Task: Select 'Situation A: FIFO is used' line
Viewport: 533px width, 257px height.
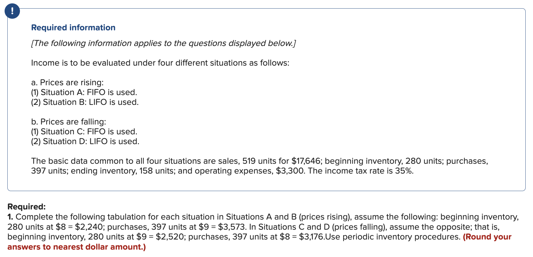Action: click(84, 92)
